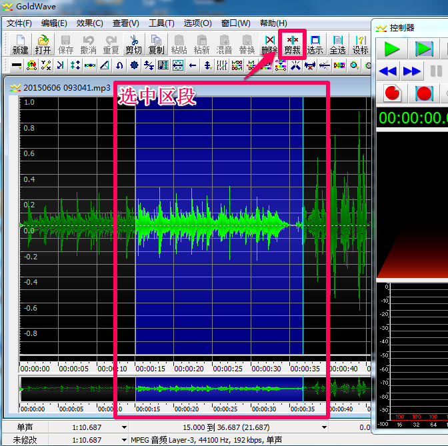The image size is (448, 446).
Task: Open the 工具(T) menu
Action: point(161,23)
